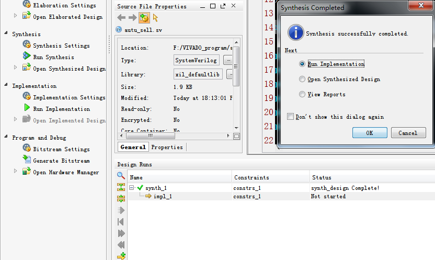Image resolution: width=435 pixels, height=260 pixels.
Task: Click the properties settings gear toolbar icon
Action: (x=144, y=18)
